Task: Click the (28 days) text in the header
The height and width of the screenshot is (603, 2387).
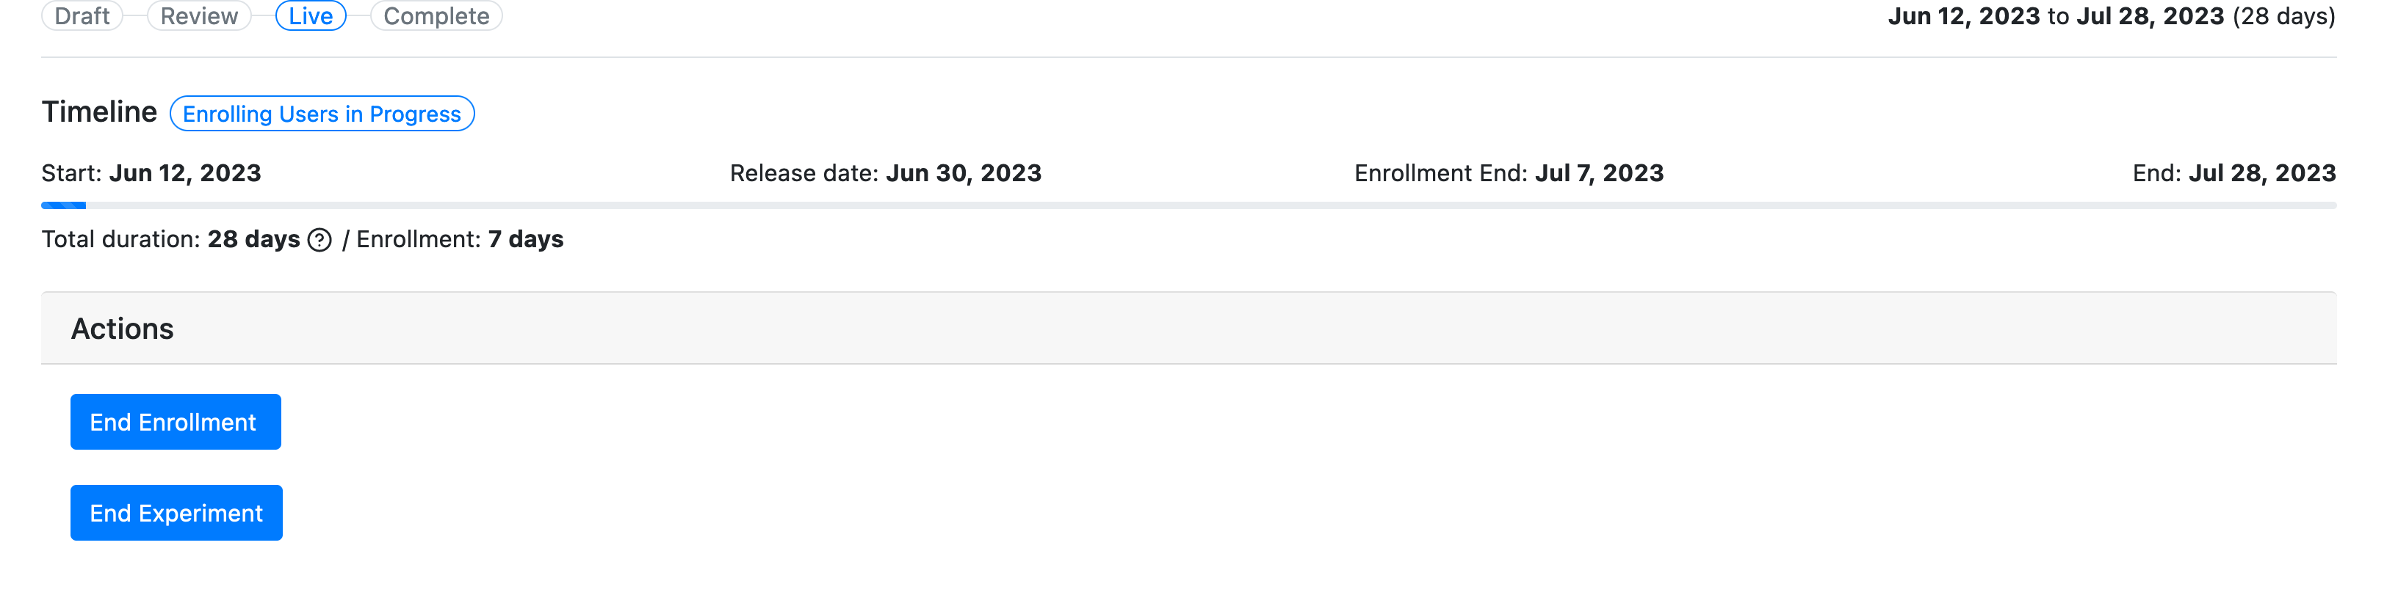Action: coord(2284,15)
